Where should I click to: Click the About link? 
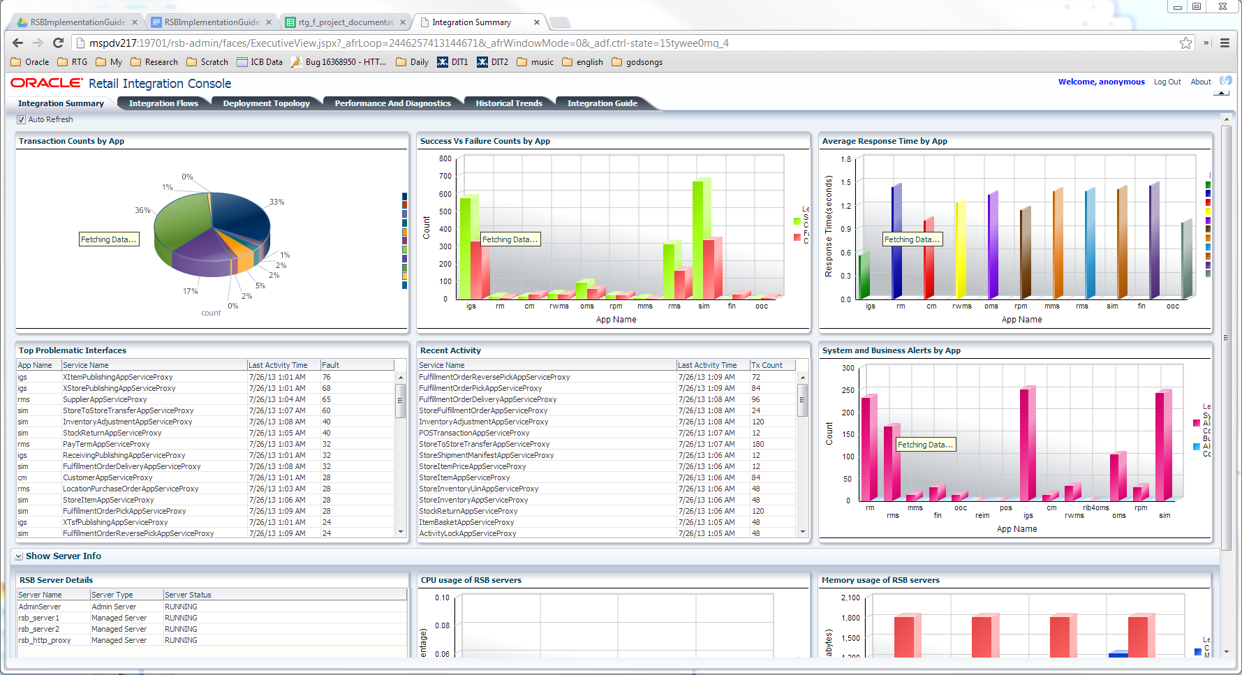[1201, 82]
